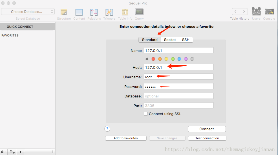The width and height of the screenshot is (278, 155).
Task: Switch to the SSH connection tab
Action: (x=186, y=40)
